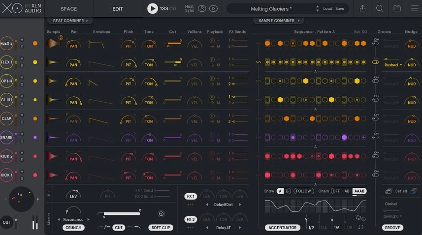The image size is (422, 235).
Task: Click the host sync metronome icon
Action: (x=202, y=8)
